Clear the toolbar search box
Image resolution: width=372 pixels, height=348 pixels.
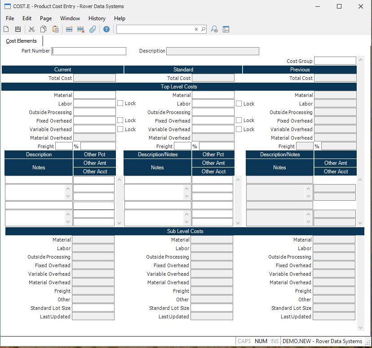point(196,29)
